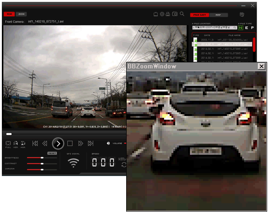Click the documents icon above file type

tap(242, 15)
